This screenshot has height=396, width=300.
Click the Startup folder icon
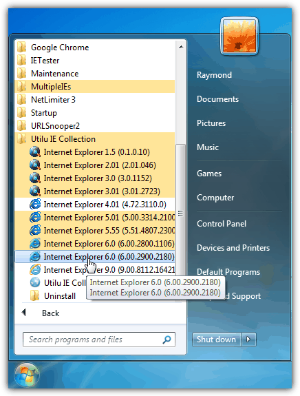click(x=22, y=113)
